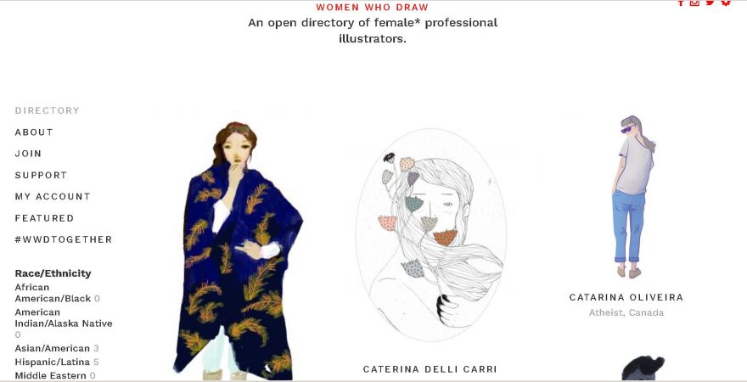Open the CATARINA OLIVEIRA artist name link
Screen dimensions: 747x382
(x=626, y=297)
